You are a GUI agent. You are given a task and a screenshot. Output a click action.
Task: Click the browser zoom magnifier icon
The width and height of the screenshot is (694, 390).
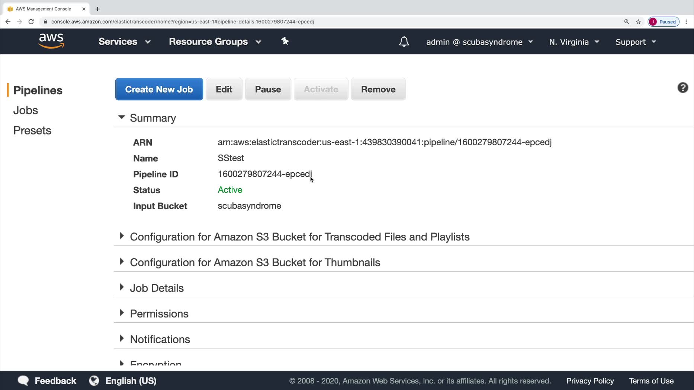pyautogui.click(x=626, y=22)
